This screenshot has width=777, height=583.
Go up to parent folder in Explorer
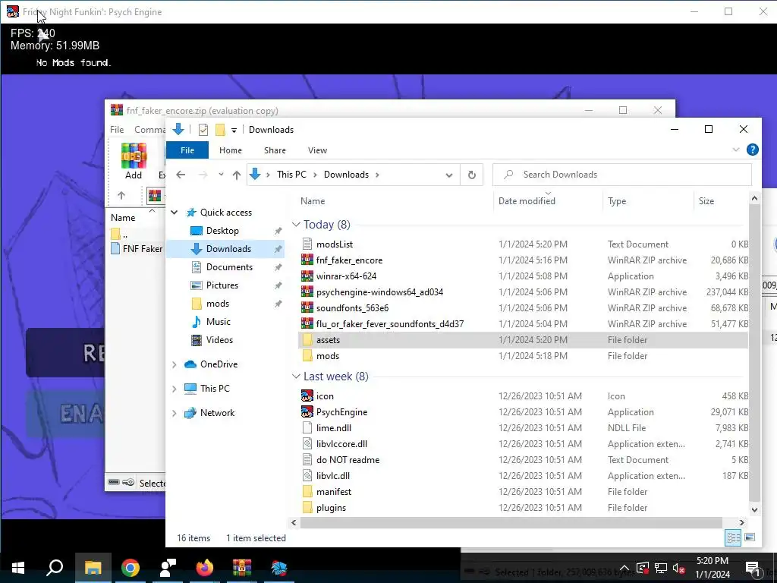click(237, 175)
